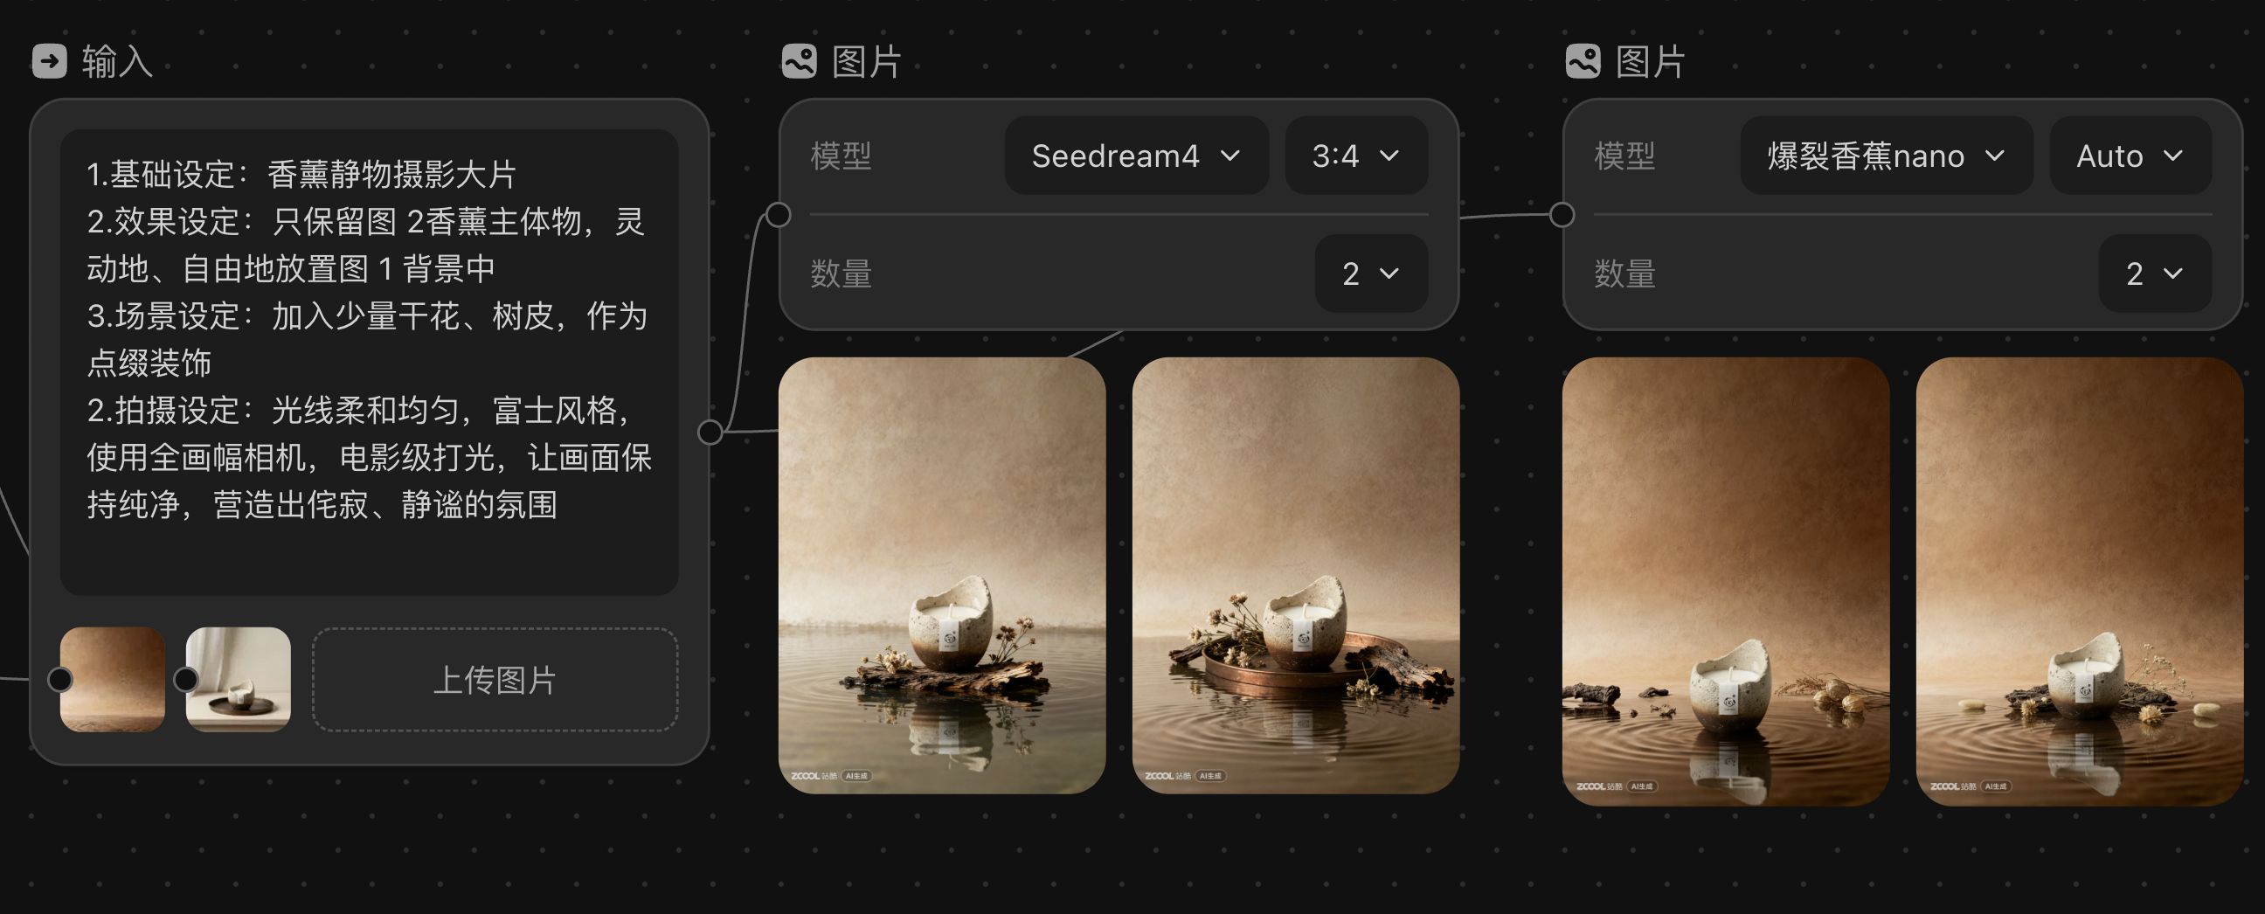2265x914 pixels.
Task: Click the 上传图片 upload button
Action: click(495, 679)
